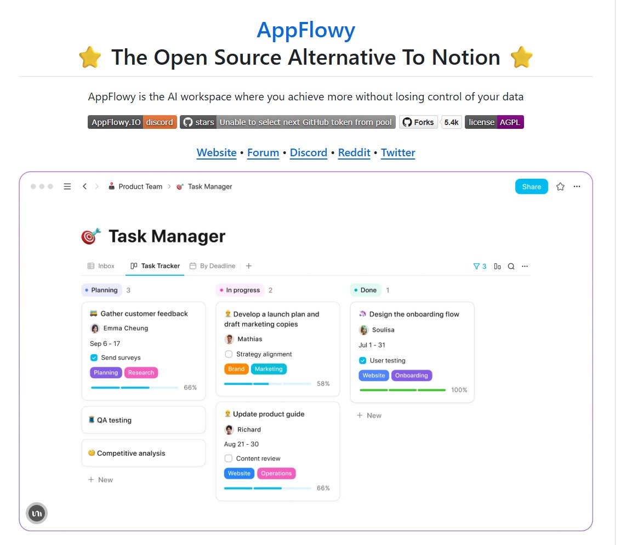Open the Competitive analysis card
632x545 pixels.
coord(144,453)
